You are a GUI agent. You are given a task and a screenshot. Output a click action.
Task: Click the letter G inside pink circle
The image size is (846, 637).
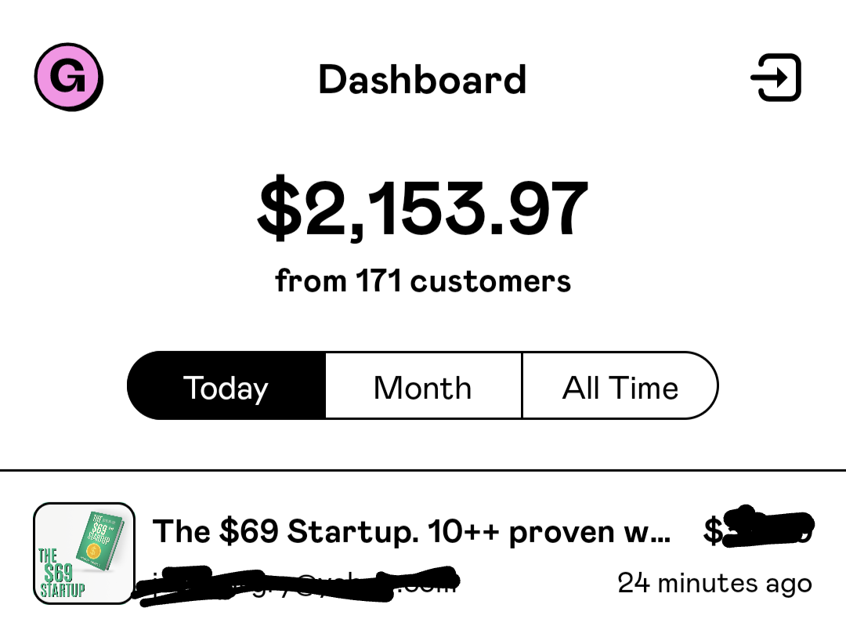click(67, 75)
